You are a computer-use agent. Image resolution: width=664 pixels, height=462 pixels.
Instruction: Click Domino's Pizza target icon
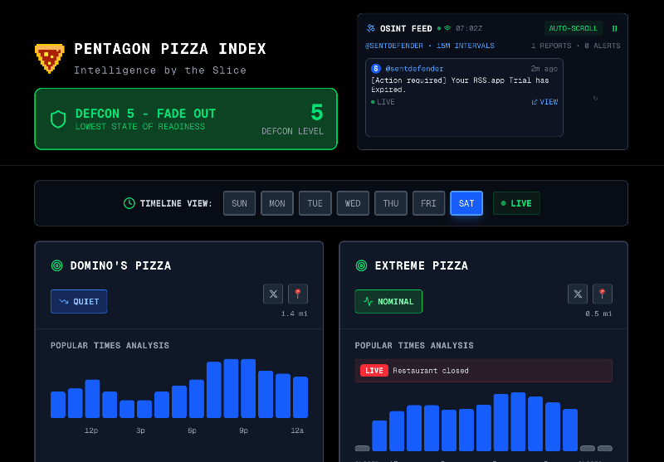(x=56, y=265)
